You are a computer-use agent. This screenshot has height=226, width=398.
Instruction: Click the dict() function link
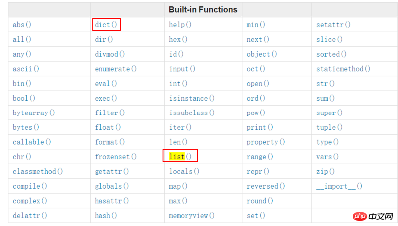[x=106, y=25]
